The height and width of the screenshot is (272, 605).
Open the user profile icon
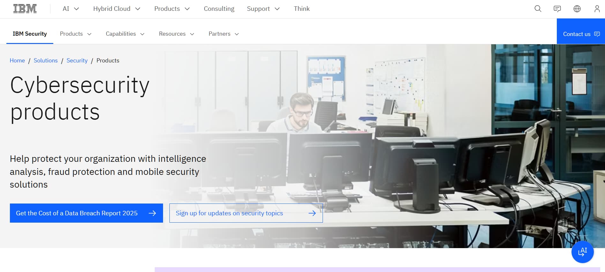pyautogui.click(x=597, y=9)
